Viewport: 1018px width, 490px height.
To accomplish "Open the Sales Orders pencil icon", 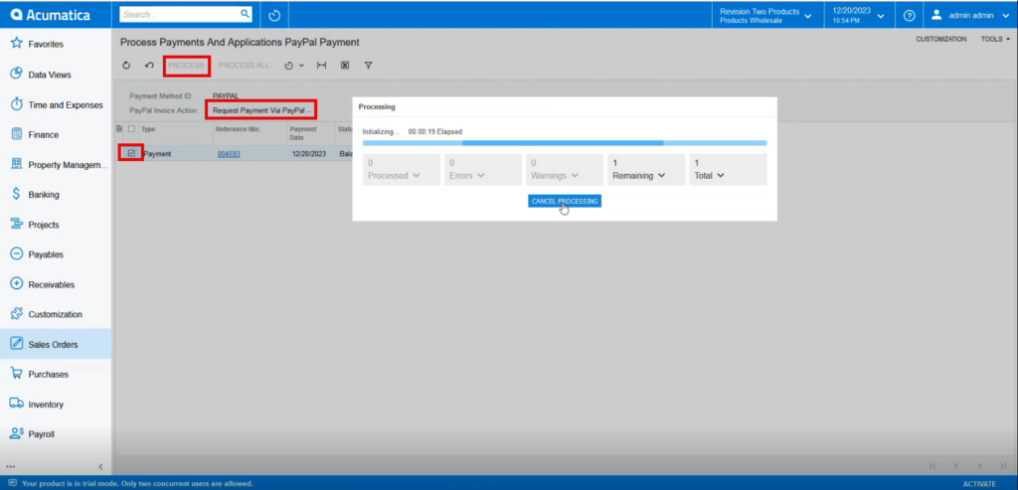I will click(17, 344).
